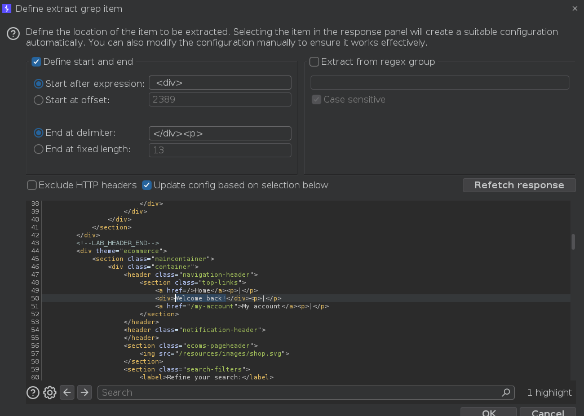The height and width of the screenshot is (416, 584).
Task: Select End at delimiter radio button
Action: click(x=38, y=133)
